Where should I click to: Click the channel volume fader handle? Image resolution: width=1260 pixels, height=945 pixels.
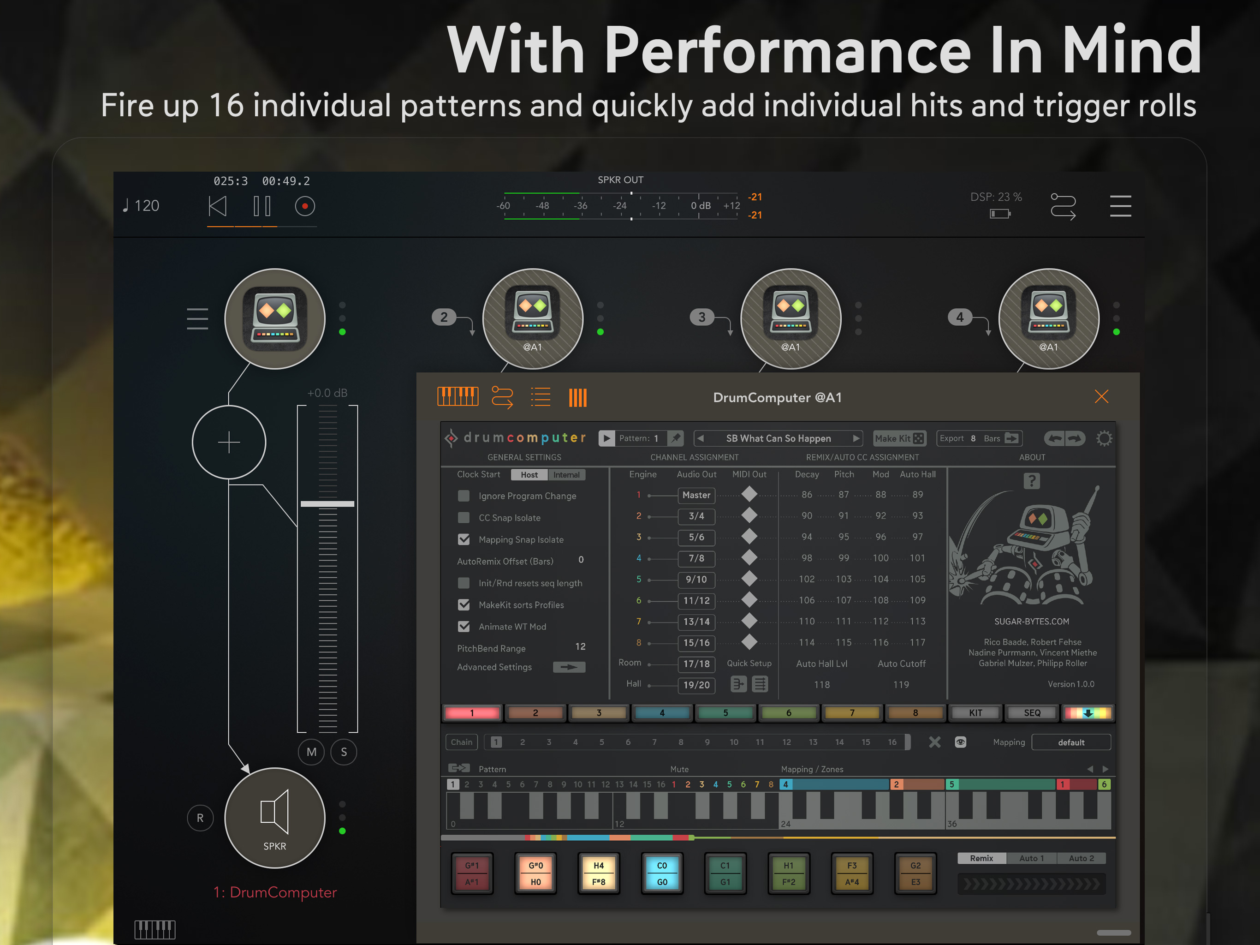[327, 504]
